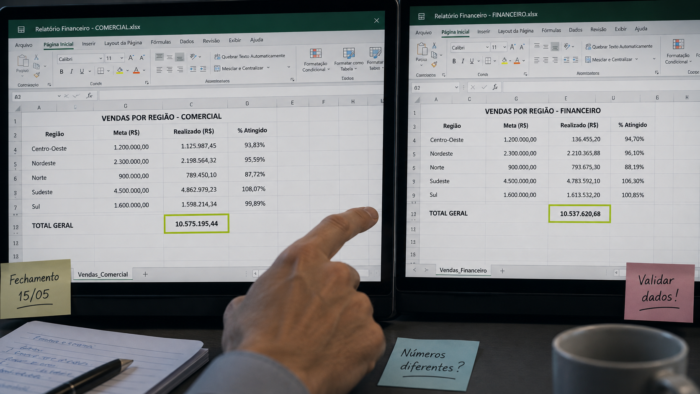Decrease font size in the COMERCIAL window
Screen dimensions: 700x394
click(142, 57)
